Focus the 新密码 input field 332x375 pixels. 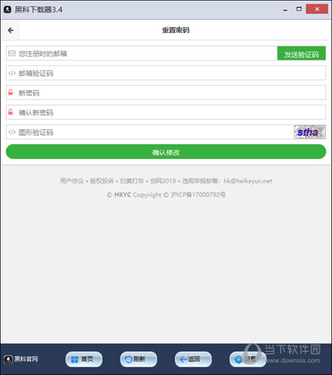[x=166, y=92]
